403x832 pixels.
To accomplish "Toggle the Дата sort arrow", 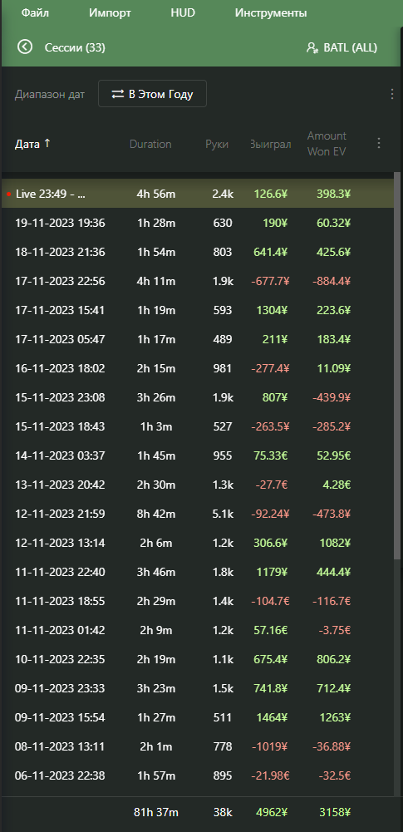I will tap(47, 143).
